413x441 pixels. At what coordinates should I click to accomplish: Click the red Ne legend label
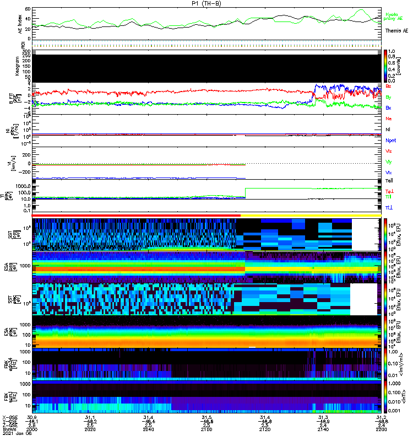point(389,119)
